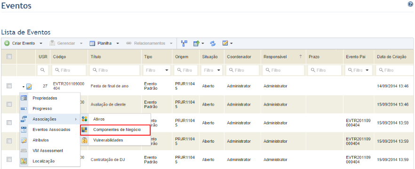This screenshot has height=169, width=415.
Task: Open the Situação filter dropdown
Action: click(218, 70)
